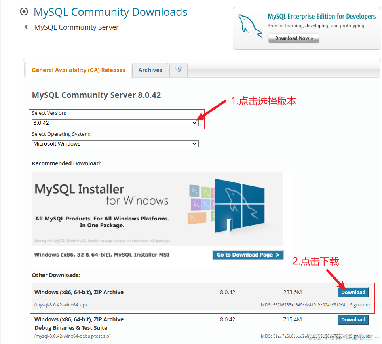
Task: Open the Select Version dropdown showing 8.0.42
Action: 115,123
